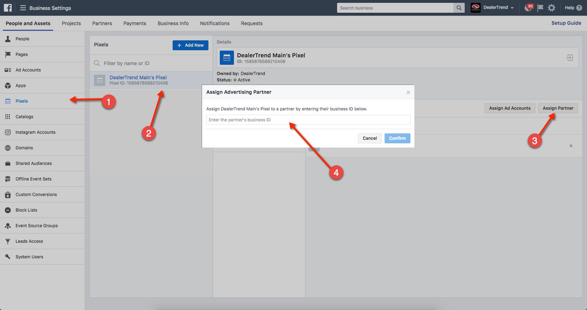Focus the Filter by name or ID field

[151, 63]
